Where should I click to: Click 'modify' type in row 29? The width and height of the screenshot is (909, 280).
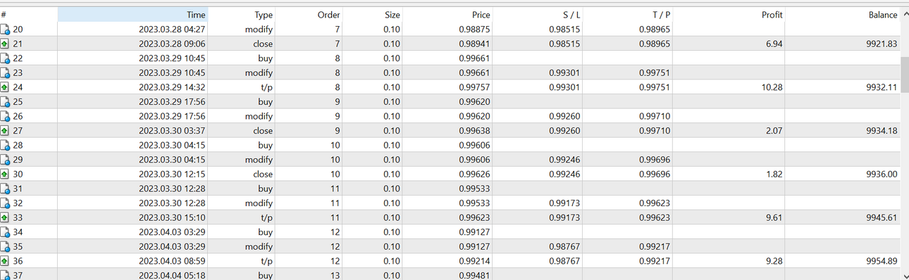[259, 160]
